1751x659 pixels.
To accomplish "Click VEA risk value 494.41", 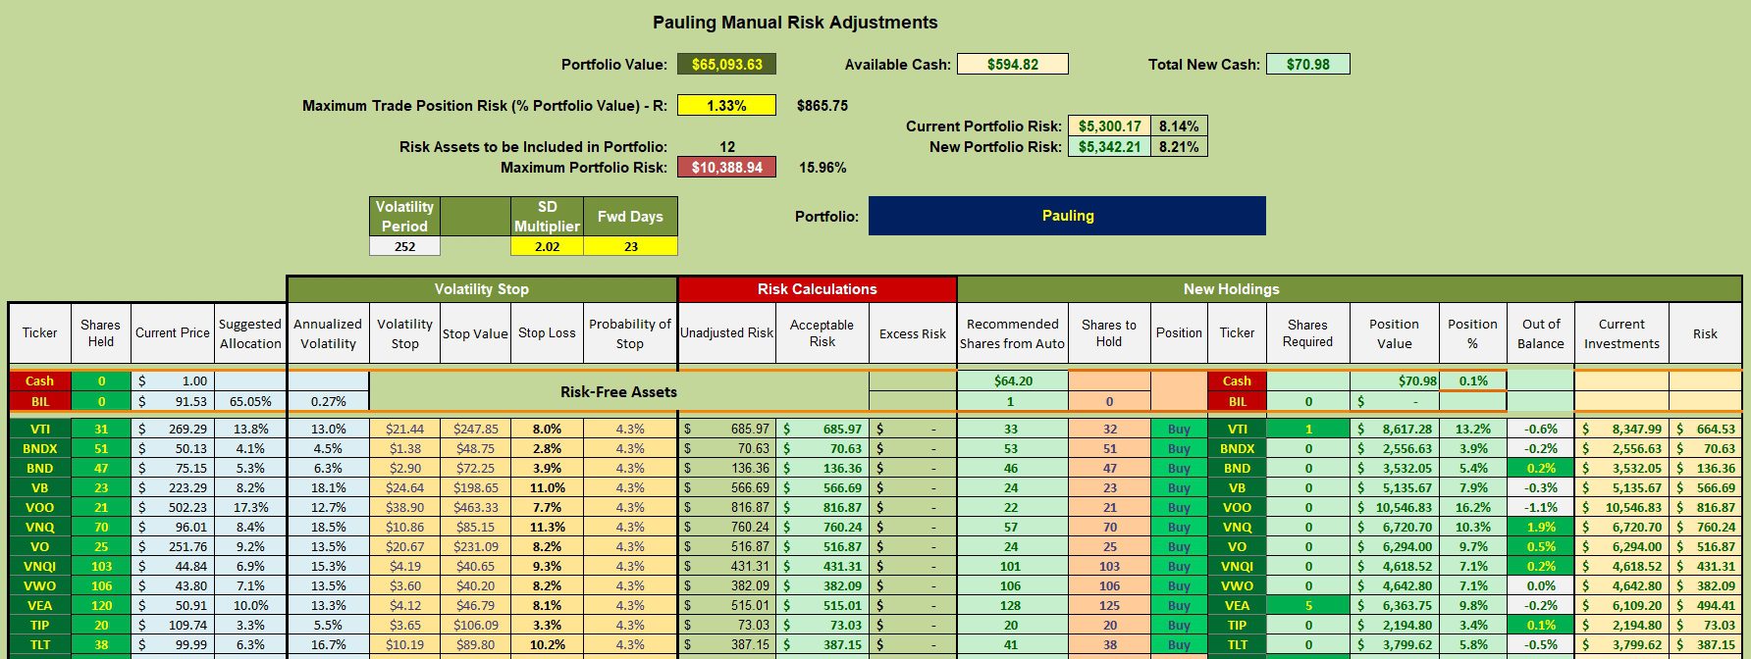I will 1705,605.
